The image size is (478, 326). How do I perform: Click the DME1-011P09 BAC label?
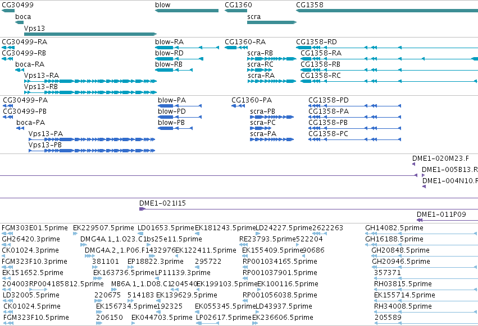coord(441,215)
